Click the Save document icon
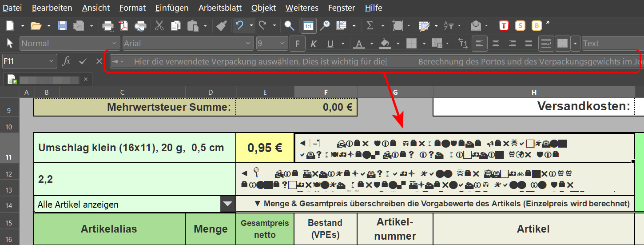Image resolution: width=644 pixels, height=245 pixels. coord(62,26)
